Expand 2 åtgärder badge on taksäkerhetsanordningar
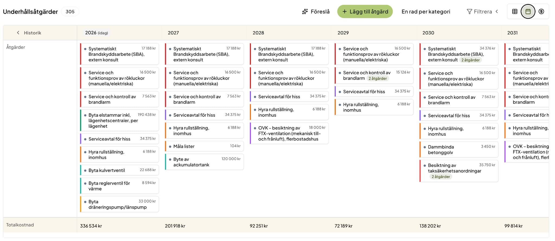Image resolution: width=555 pixels, height=241 pixels. (x=440, y=177)
